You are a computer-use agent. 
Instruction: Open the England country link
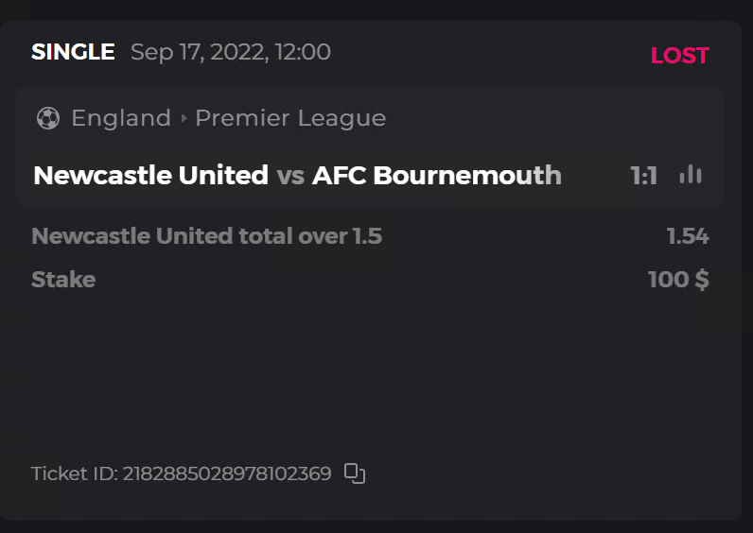coord(121,118)
